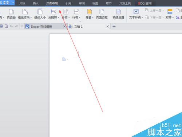Click the 纸张方向 orientation icon

click(25, 12)
